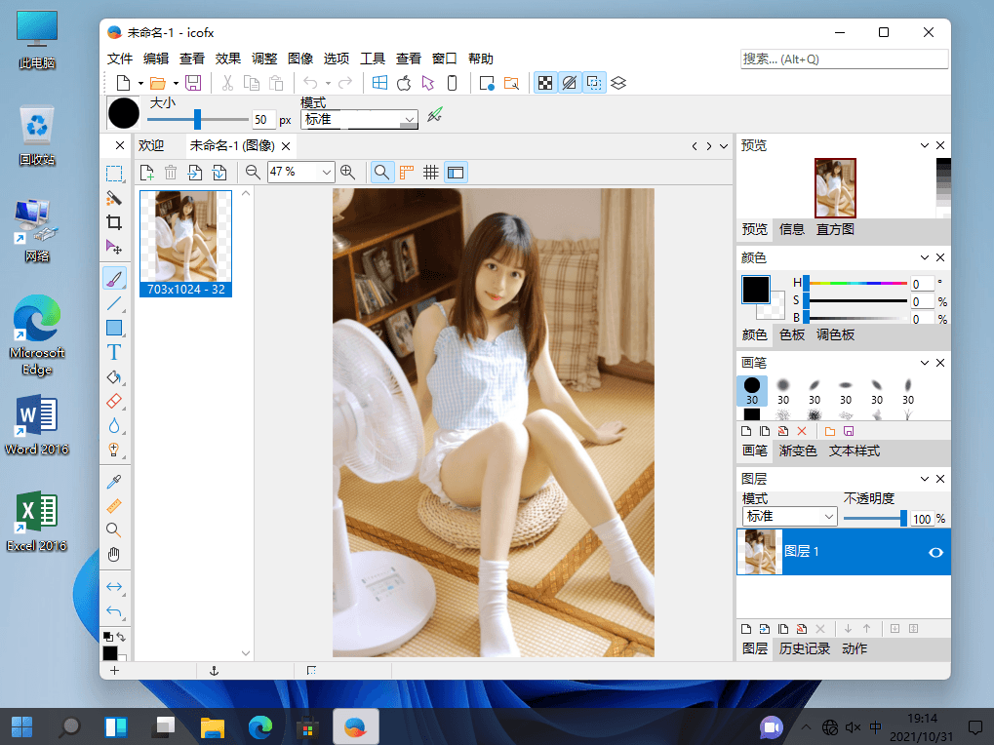Activate the Eyedropper color picker tool

(114, 482)
